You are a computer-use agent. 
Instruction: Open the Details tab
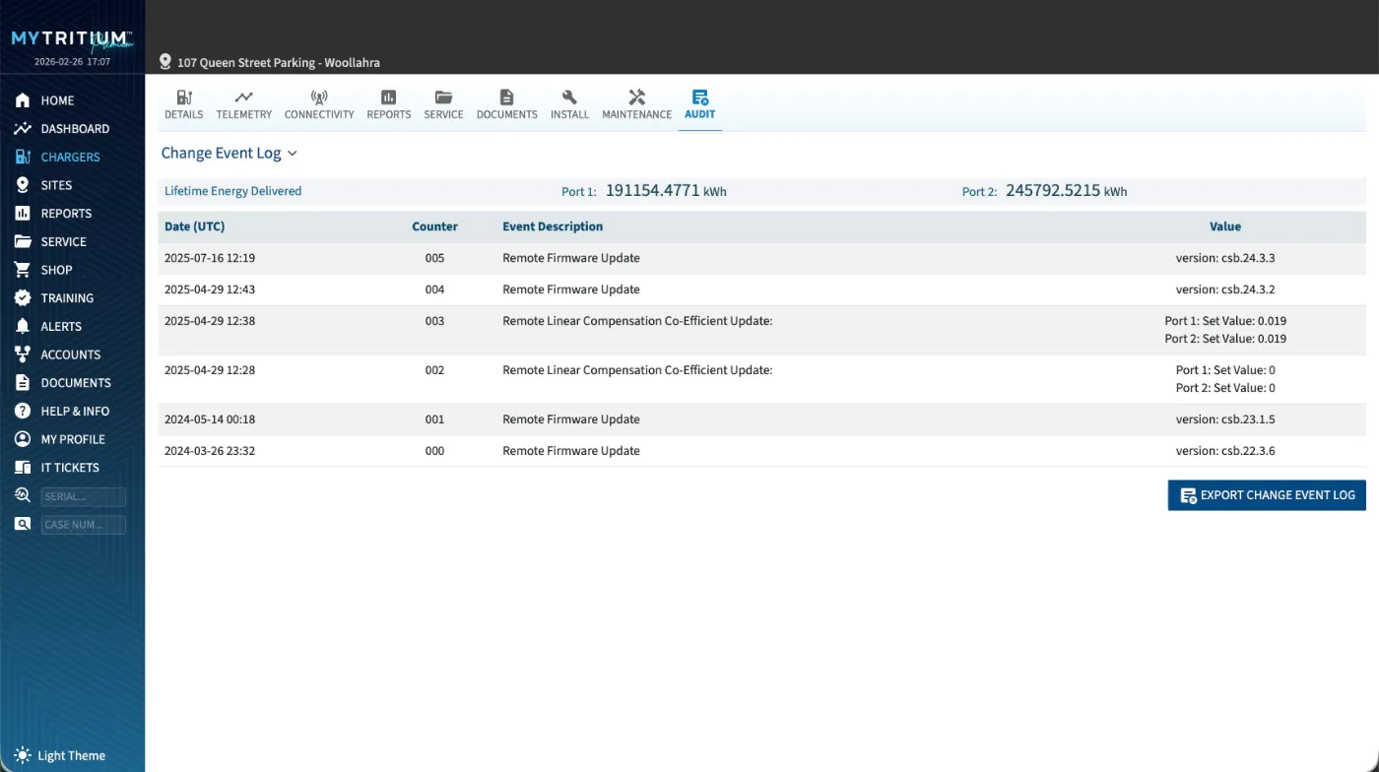183,104
